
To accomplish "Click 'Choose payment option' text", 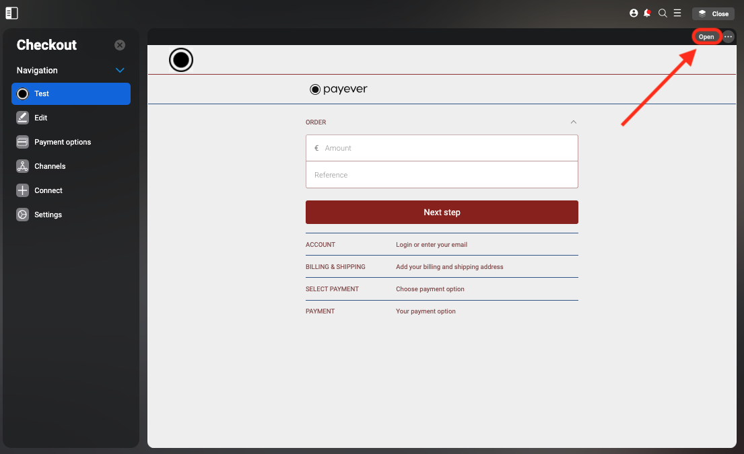I will click(430, 289).
